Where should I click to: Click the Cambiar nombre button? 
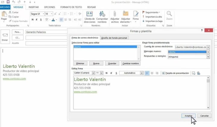(131, 63)
